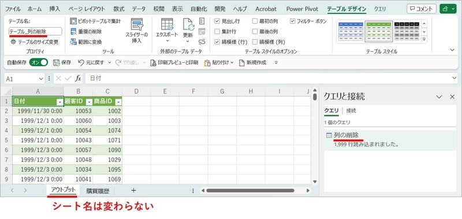The image size is (462, 219).
Task: Click the 更新 refresh icon
Action: point(189,24)
